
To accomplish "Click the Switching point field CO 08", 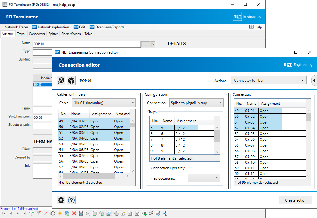I will 43,117.
